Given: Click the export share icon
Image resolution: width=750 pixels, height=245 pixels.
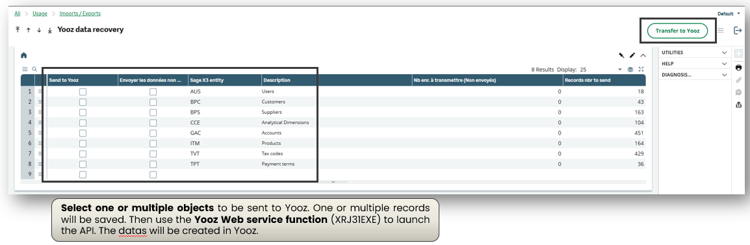Looking at the screenshot, I should pos(738,105).
